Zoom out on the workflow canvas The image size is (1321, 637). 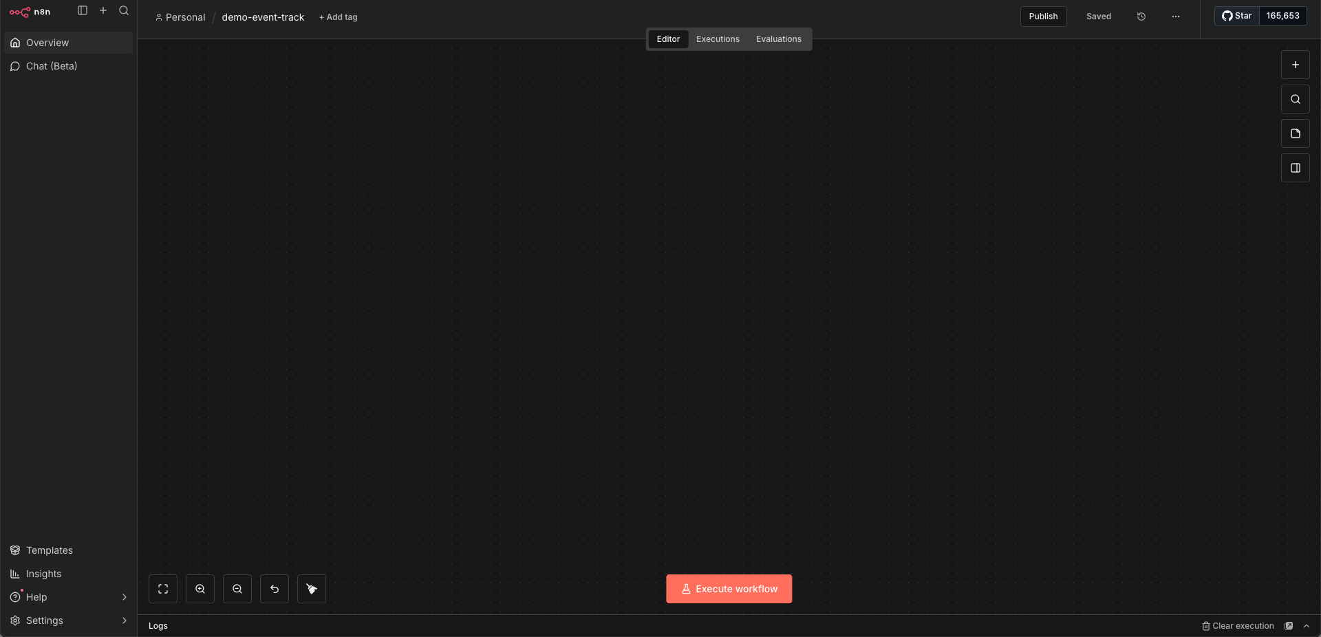(237, 589)
